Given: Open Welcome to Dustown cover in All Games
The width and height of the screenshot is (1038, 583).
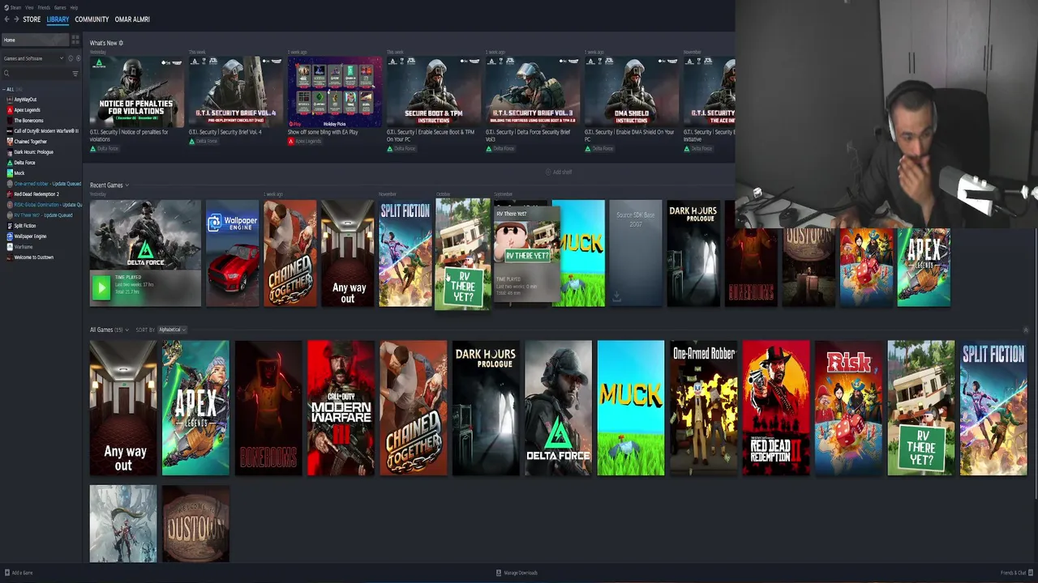Looking at the screenshot, I should coord(195,523).
